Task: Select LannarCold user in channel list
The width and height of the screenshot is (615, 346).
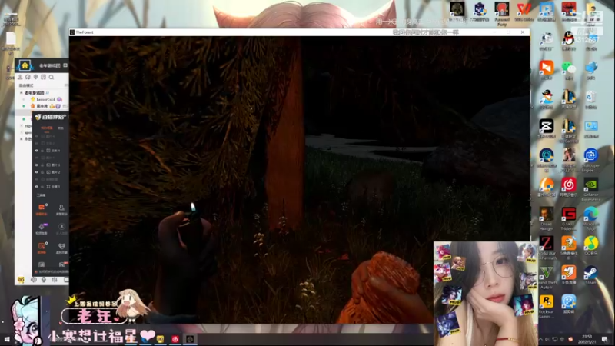Action: 46,100
